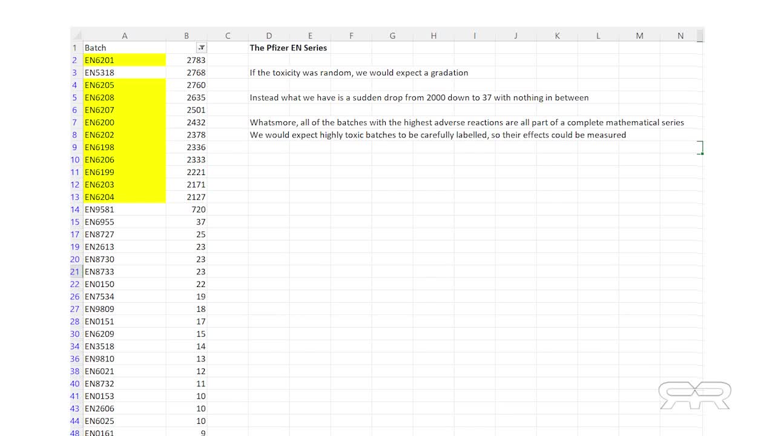Screen dimensions: 775x436
Task: Select row header 21
Action: (76, 272)
